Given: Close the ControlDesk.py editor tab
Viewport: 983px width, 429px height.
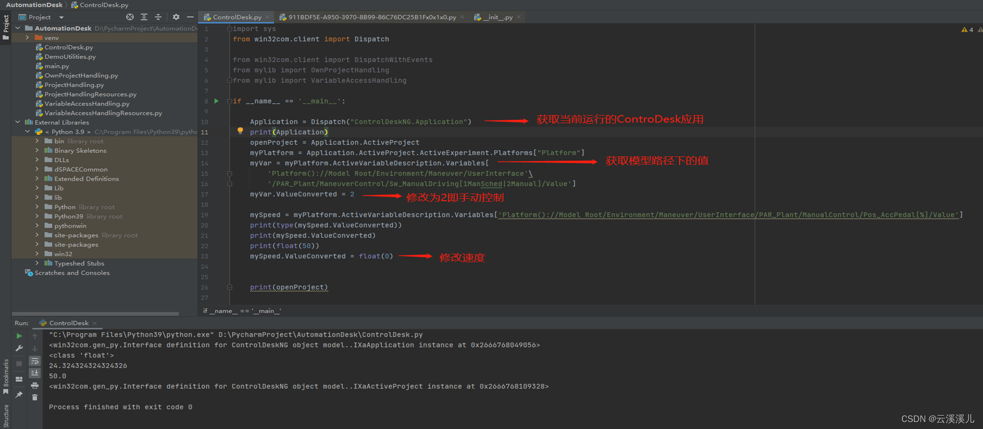Looking at the screenshot, I should coord(268,17).
